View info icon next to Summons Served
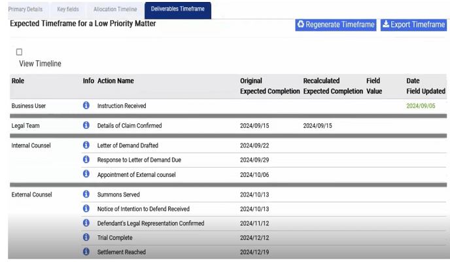This screenshot has width=450, height=262. point(86,194)
